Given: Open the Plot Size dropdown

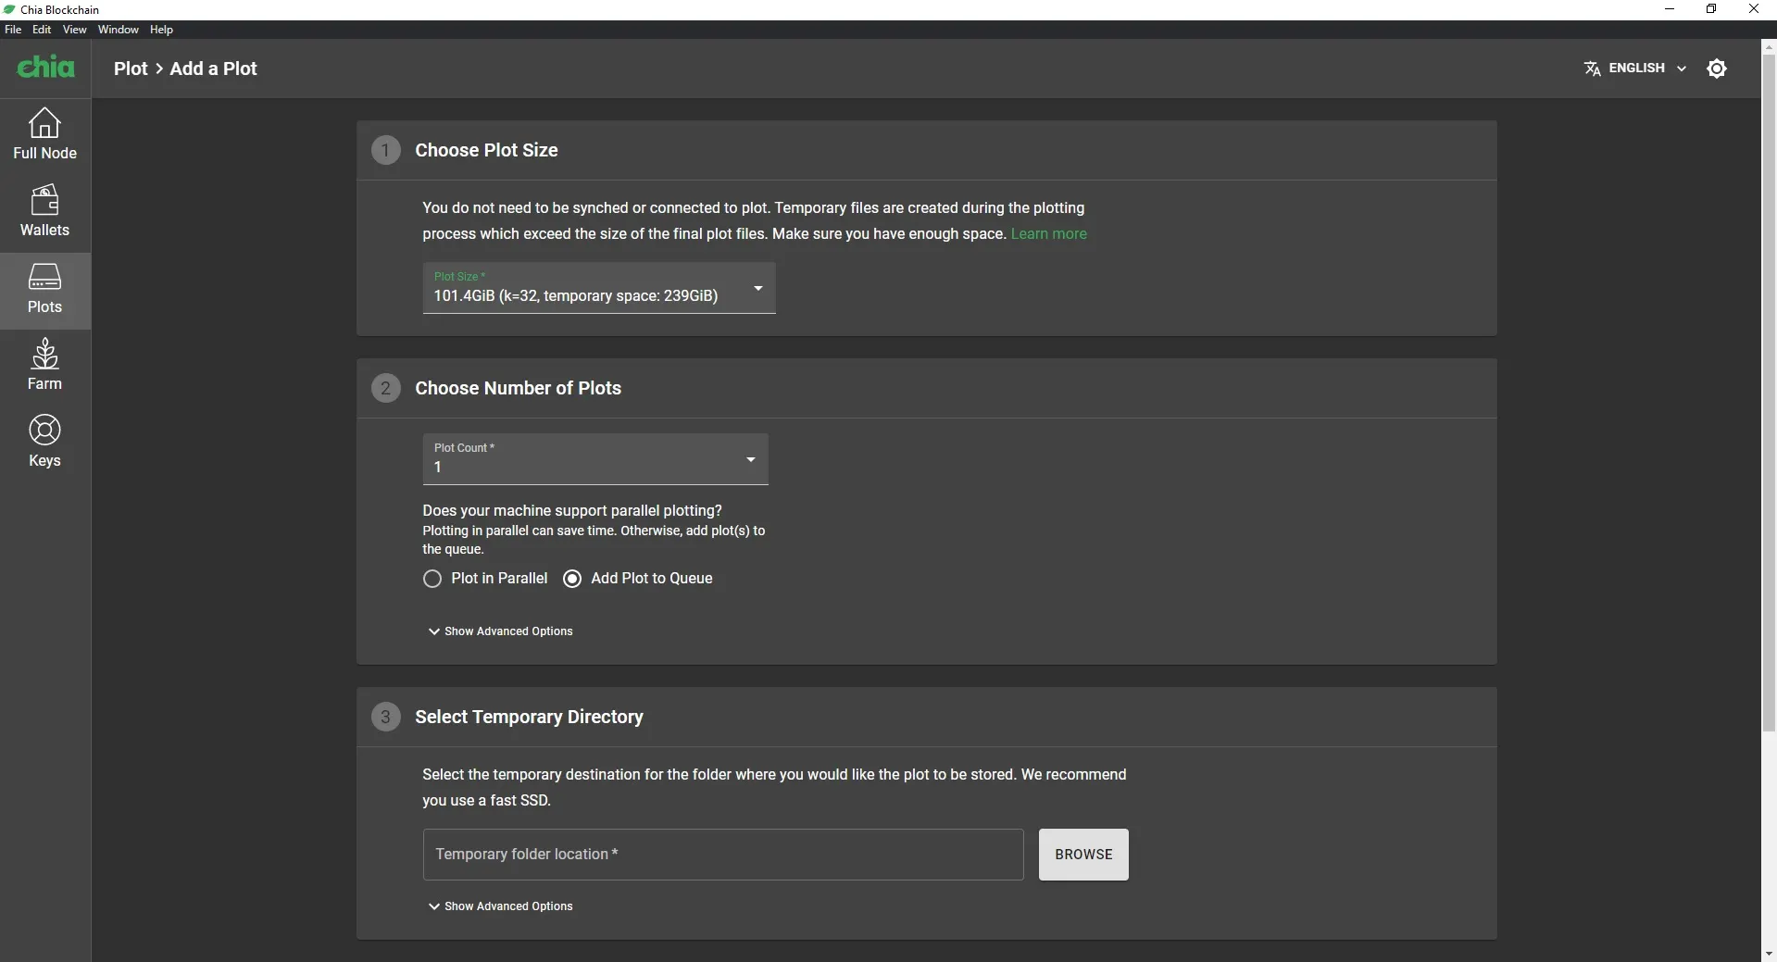Looking at the screenshot, I should pyautogui.click(x=598, y=288).
